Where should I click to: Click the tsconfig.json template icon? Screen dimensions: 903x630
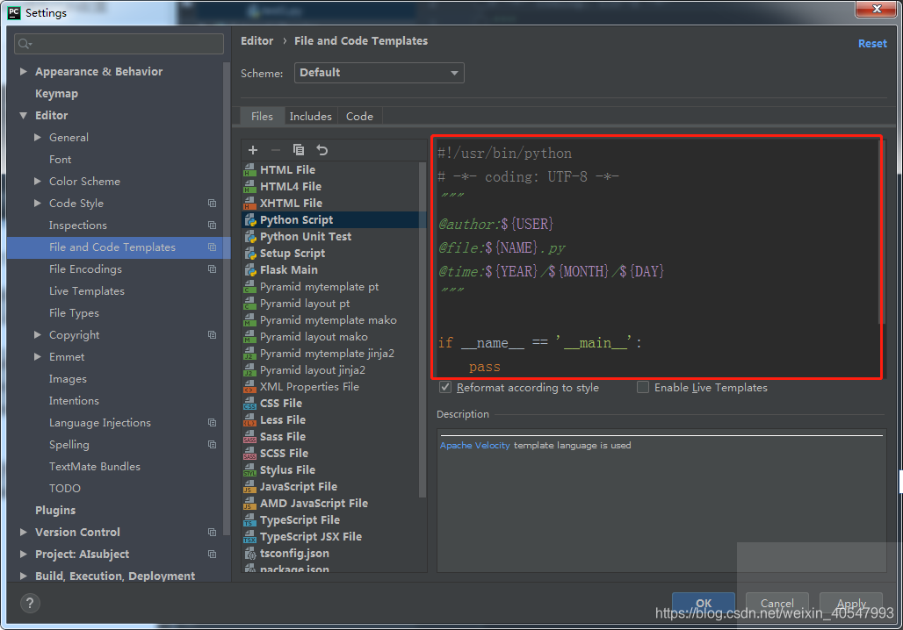coord(250,554)
